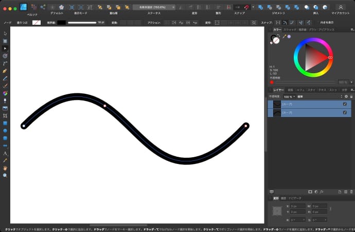Switch to the Navigator (ナビゲータ) tab

(x=295, y=198)
